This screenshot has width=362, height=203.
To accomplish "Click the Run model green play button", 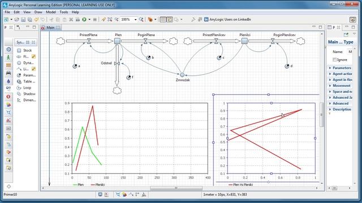I will (84, 20).
